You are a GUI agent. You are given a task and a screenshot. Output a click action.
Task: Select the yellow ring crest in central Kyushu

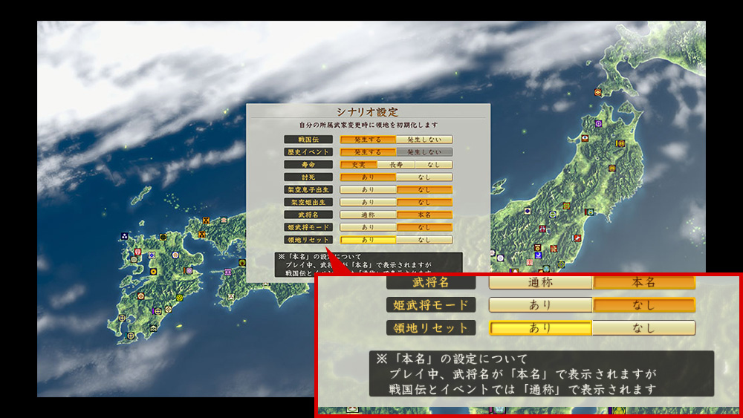point(154,272)
